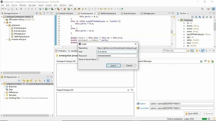Collapse Employee class in Outline
Viewport: 216px width, 121px height.
click(x=178, y=20)
